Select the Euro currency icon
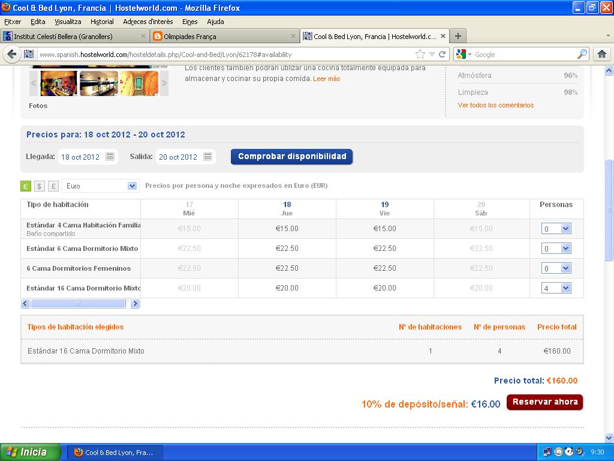614x461 pixels. 25,186
